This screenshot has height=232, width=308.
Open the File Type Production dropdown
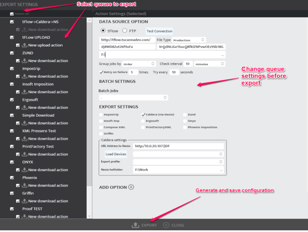[x=189, y=40]
